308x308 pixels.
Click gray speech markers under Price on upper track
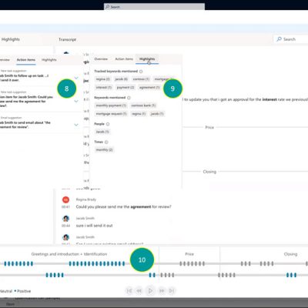coord(192,263)
